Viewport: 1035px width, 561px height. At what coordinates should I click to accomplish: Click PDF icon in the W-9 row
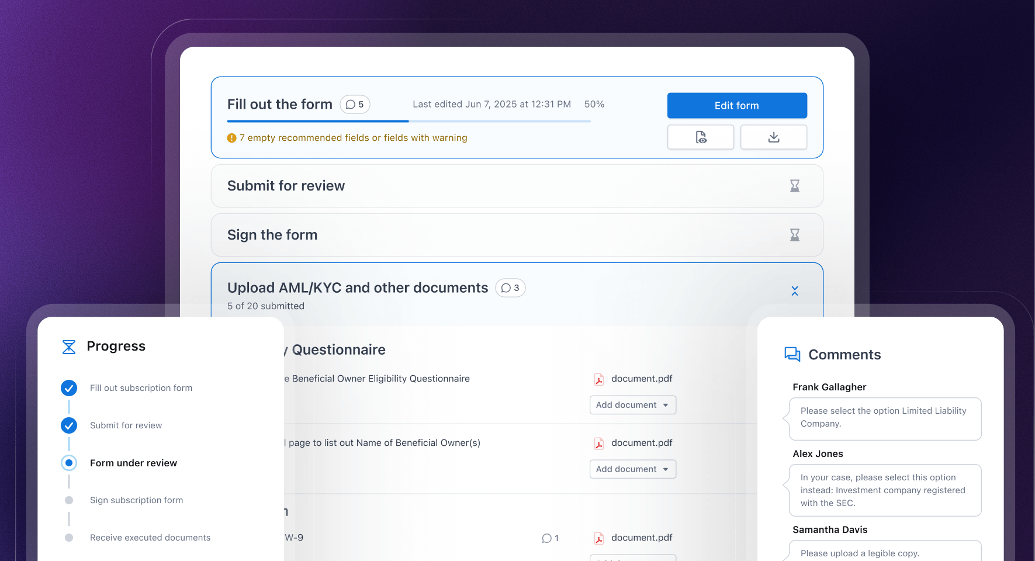point(599,538)
